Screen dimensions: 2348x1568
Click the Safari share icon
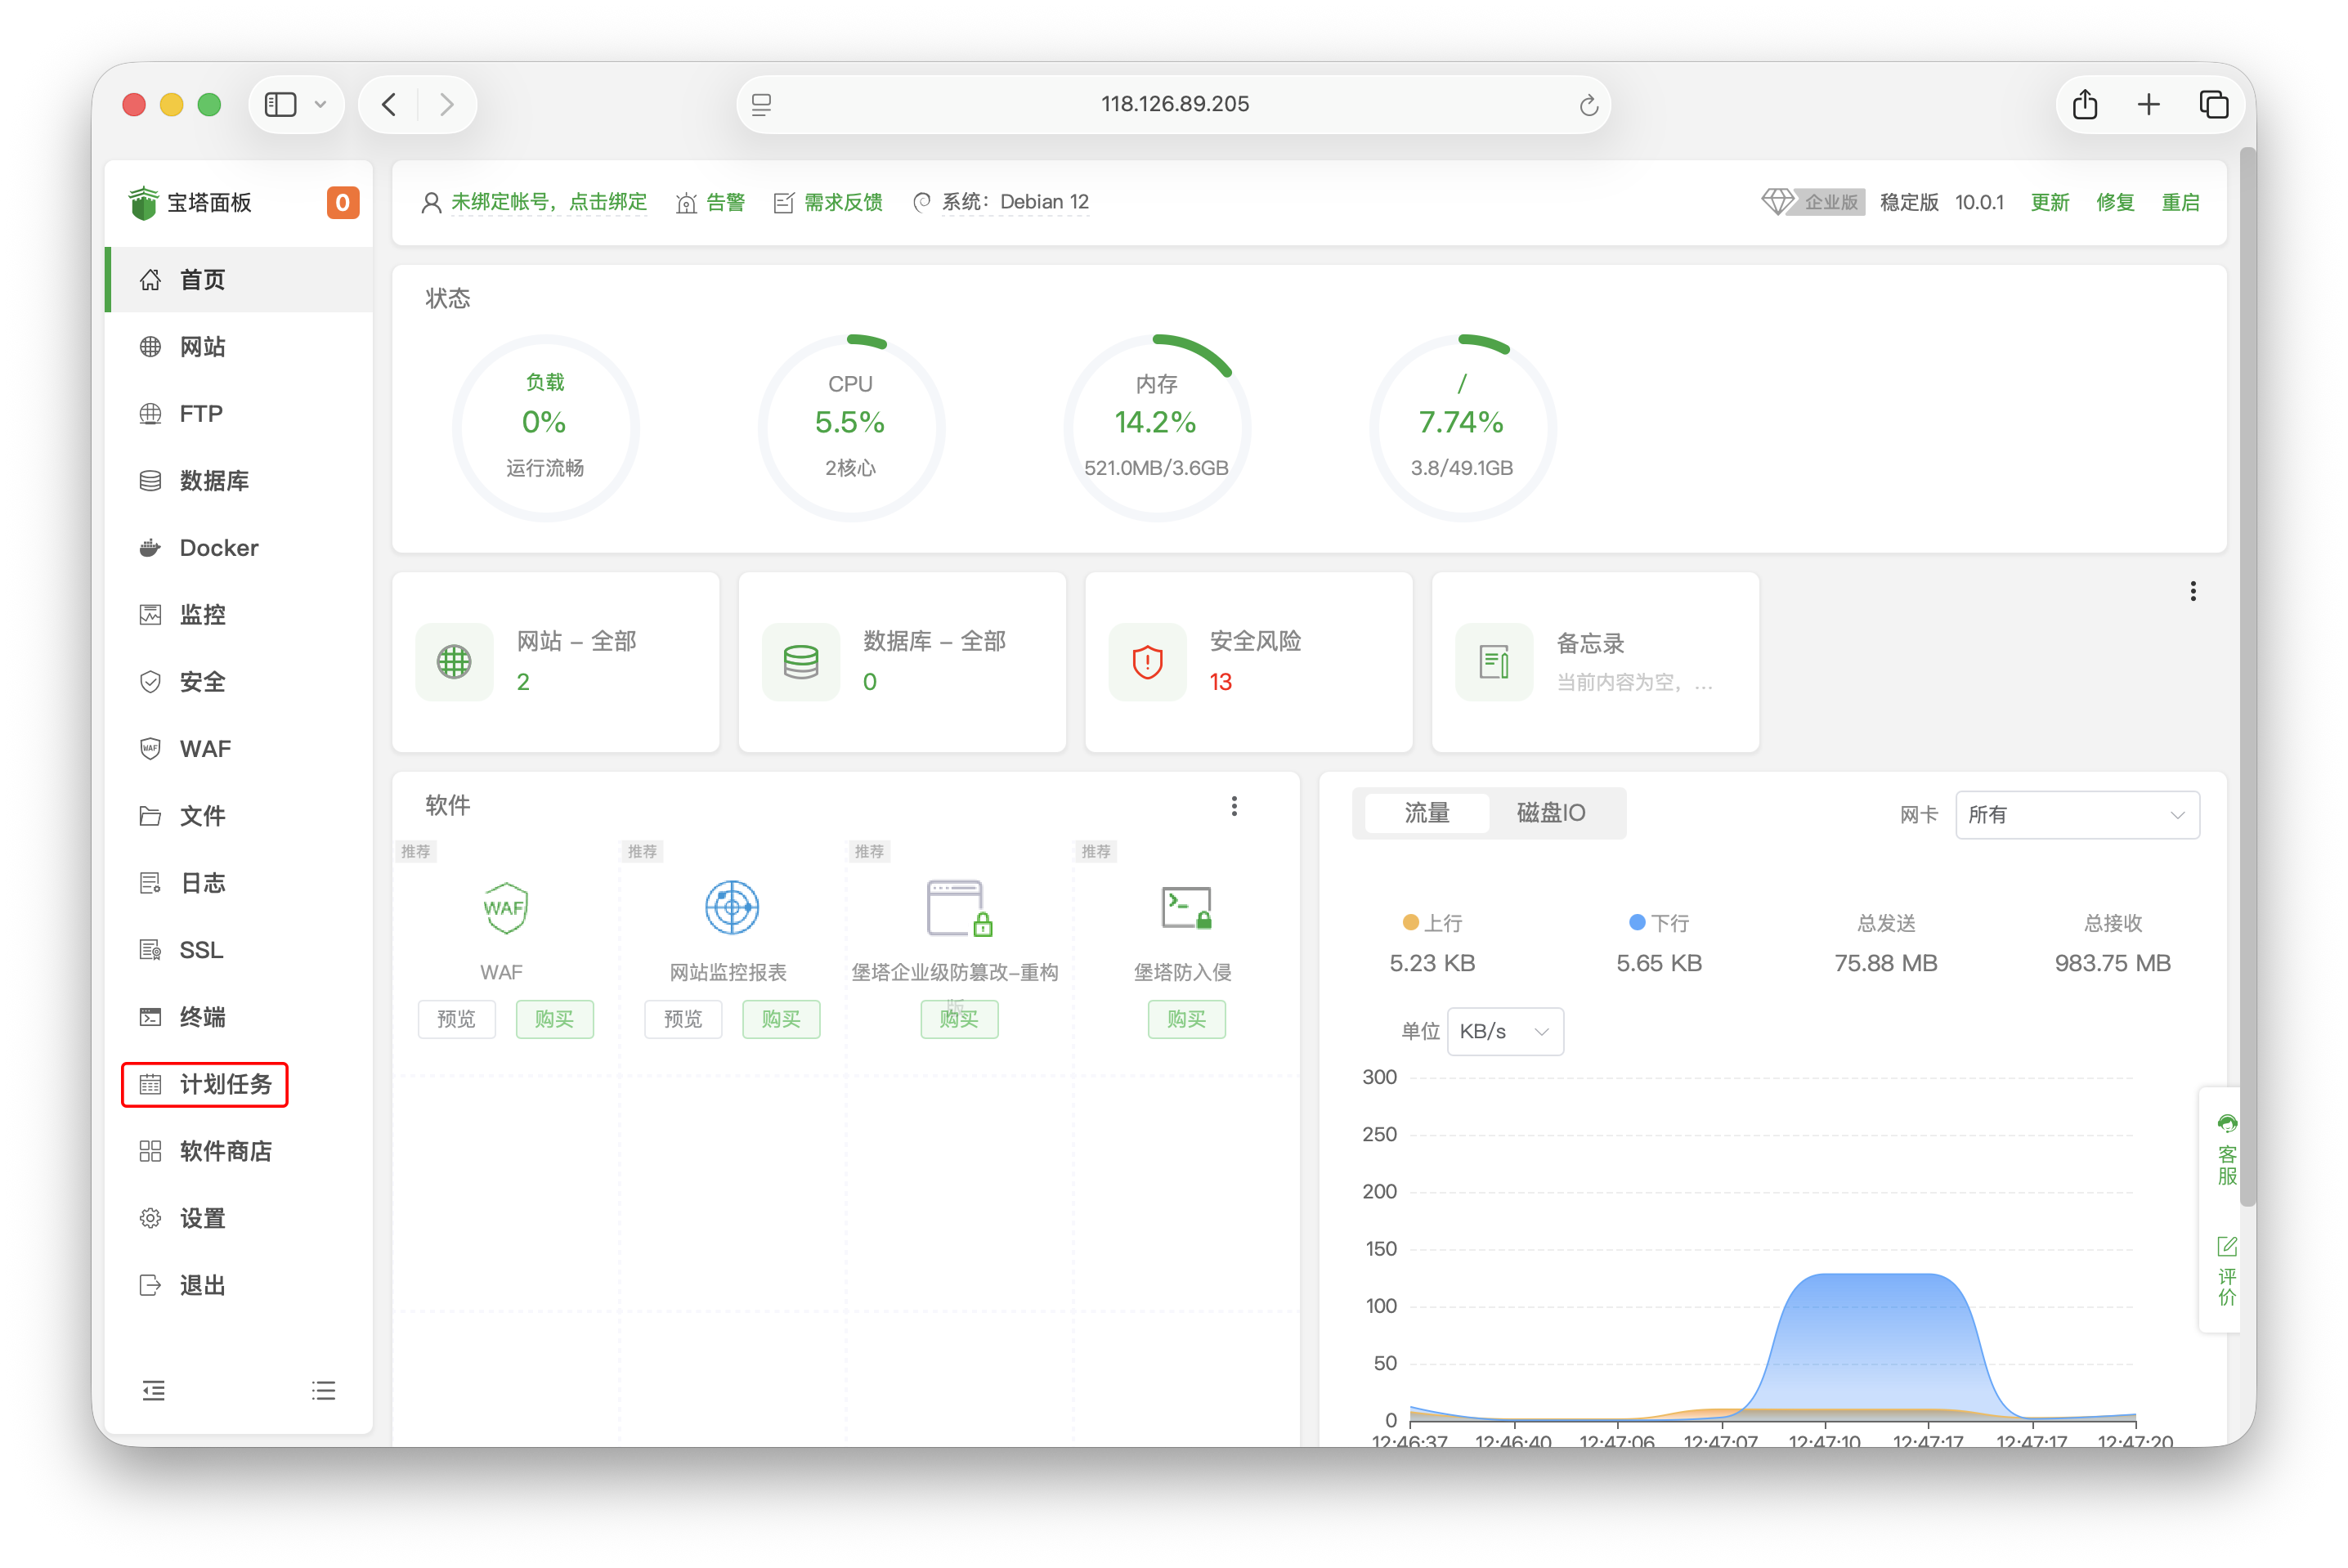tap(2085, 104)
